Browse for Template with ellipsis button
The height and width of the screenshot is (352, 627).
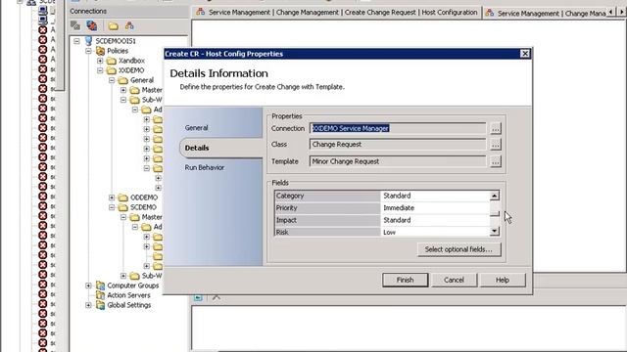(496, 161)
